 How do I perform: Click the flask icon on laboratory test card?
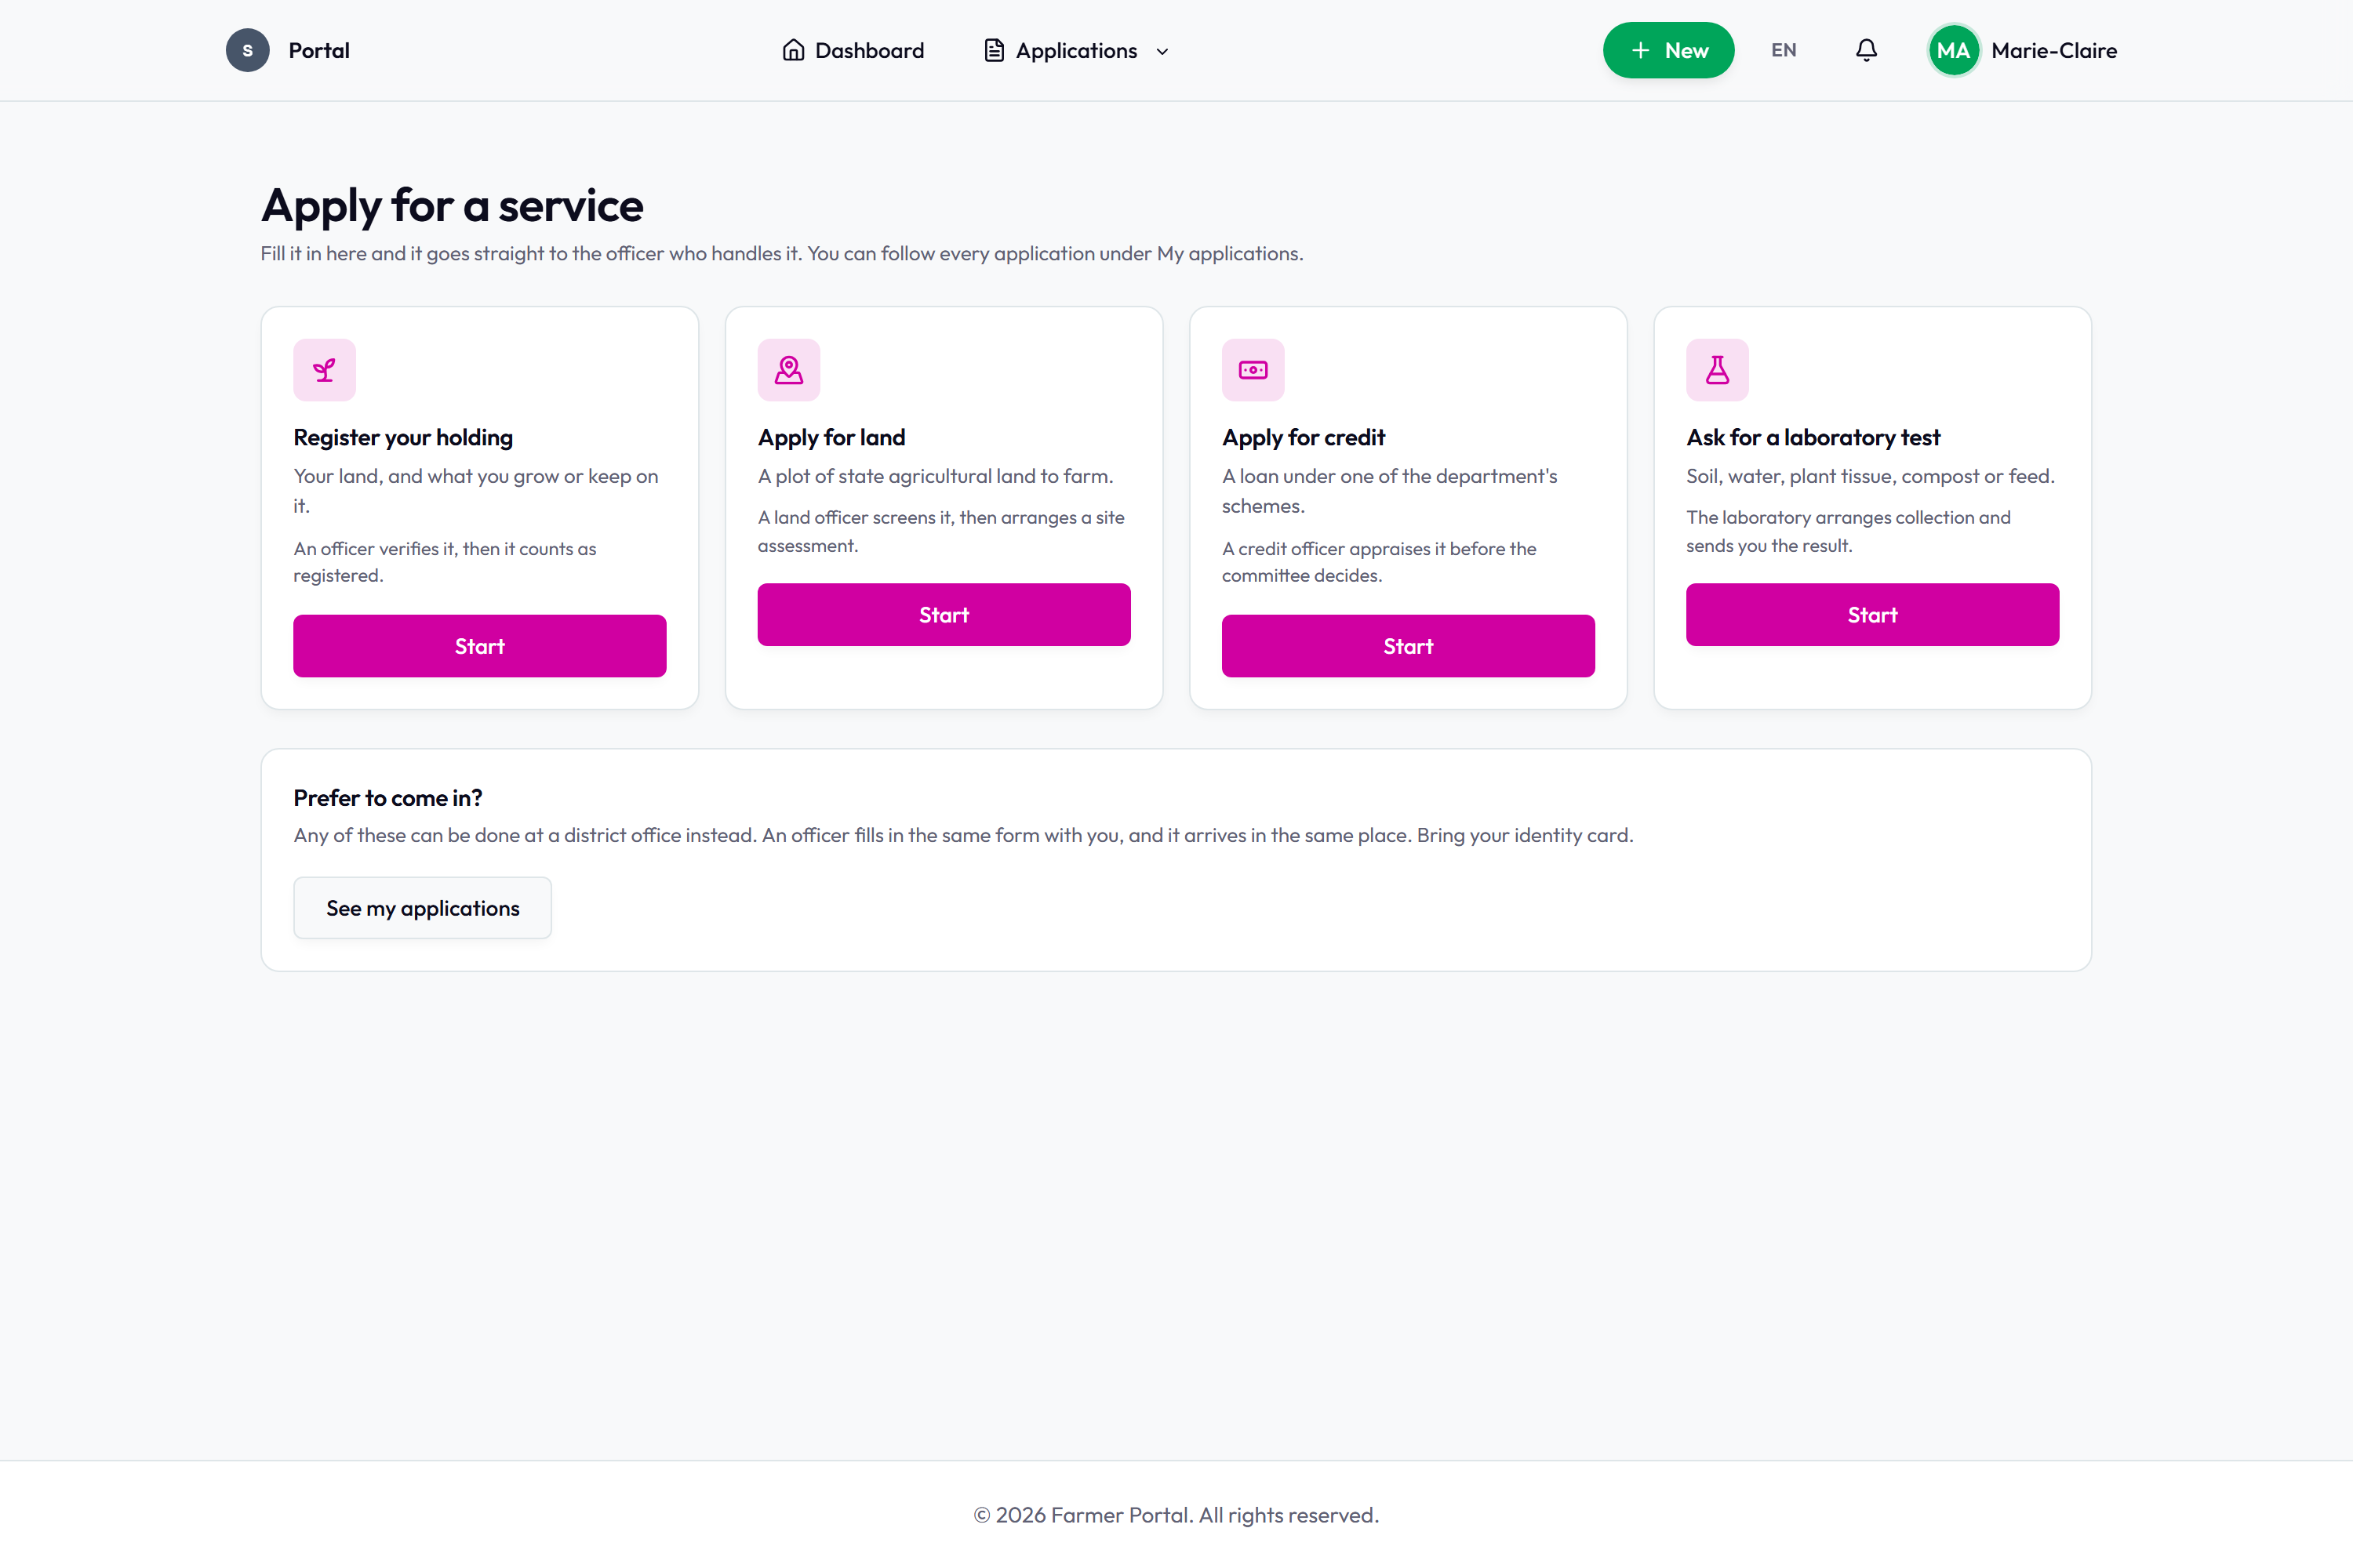(1717, 370)
